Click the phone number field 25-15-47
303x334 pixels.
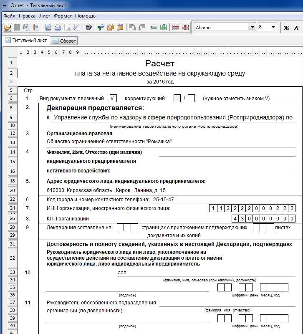click(164, 199)
